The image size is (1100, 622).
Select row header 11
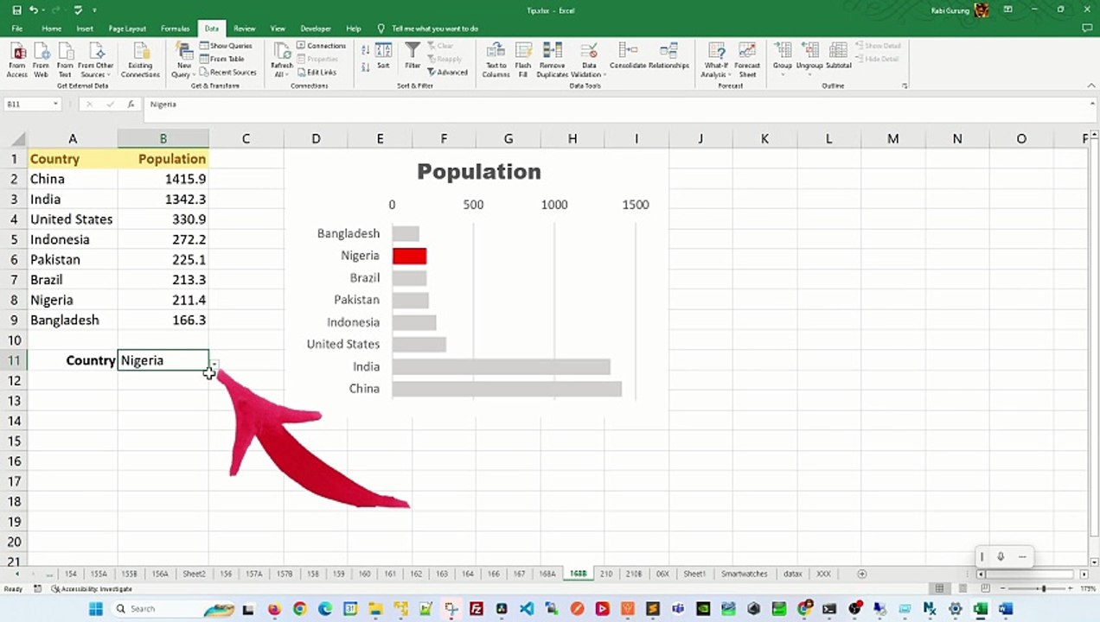click(14, 360)
